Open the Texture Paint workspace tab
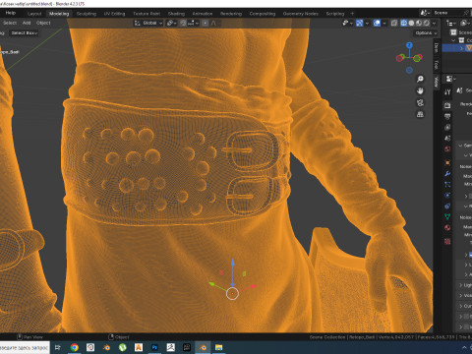This screenshot has width=472, height=354. coord(147,14)
